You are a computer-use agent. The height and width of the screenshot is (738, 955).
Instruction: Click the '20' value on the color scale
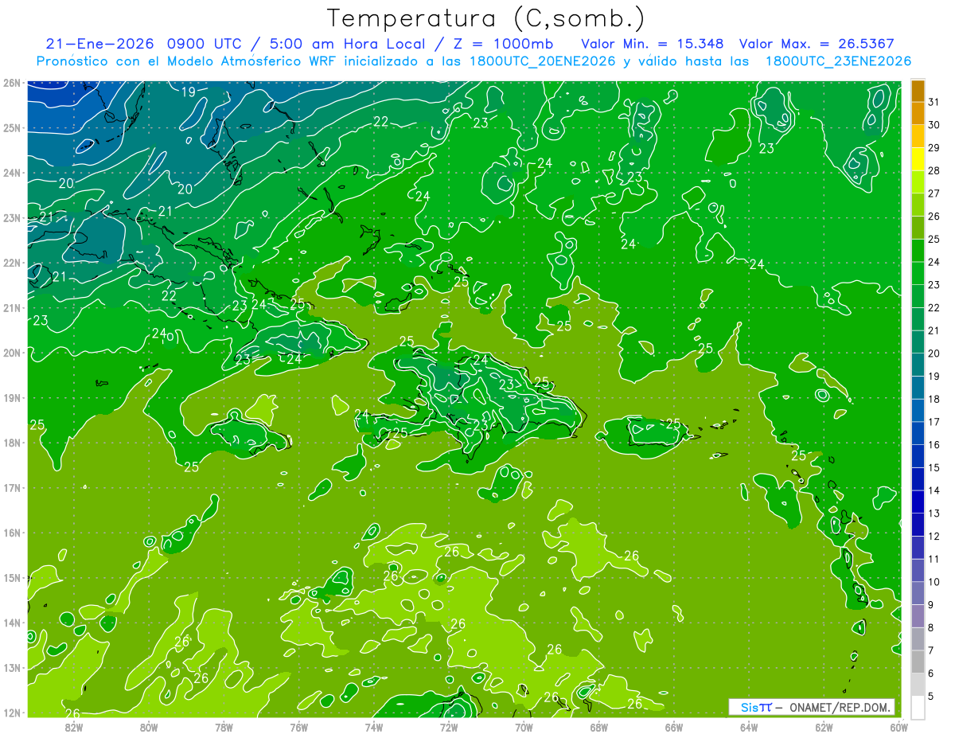pos(934,353)
